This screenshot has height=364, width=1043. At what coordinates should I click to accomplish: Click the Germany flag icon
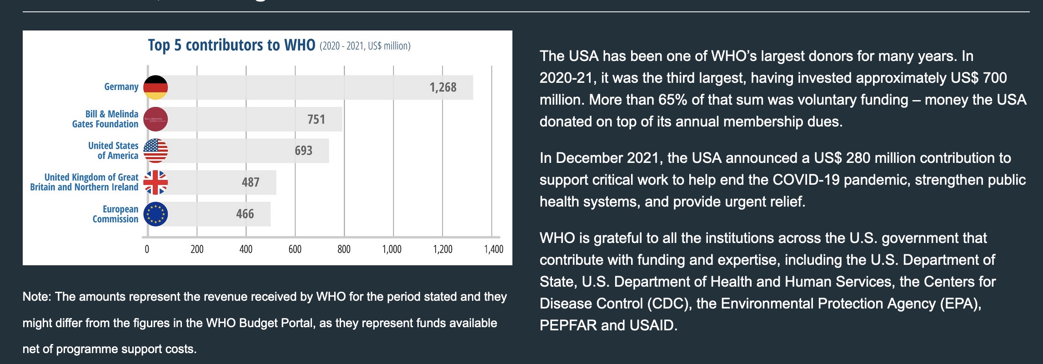(x=155, y=87)
